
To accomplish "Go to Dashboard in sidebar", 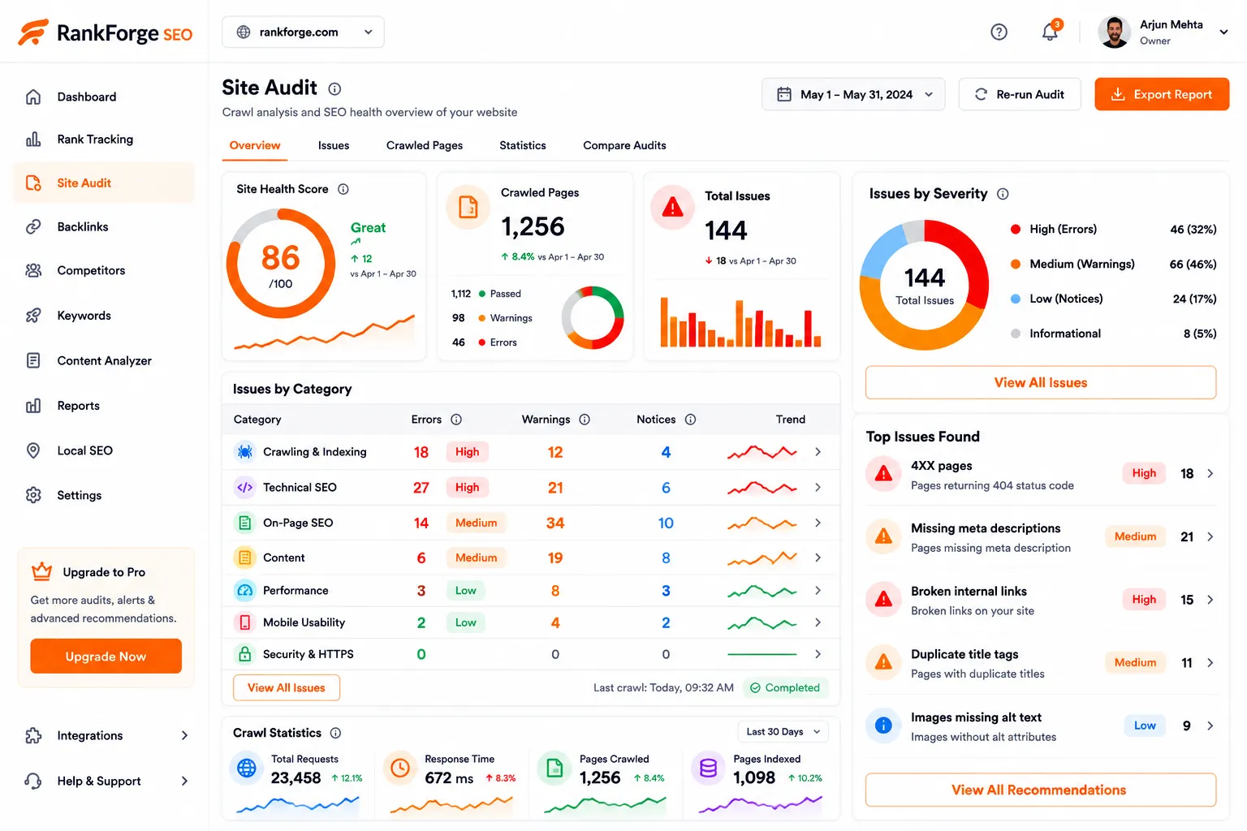I will [104, 97].
